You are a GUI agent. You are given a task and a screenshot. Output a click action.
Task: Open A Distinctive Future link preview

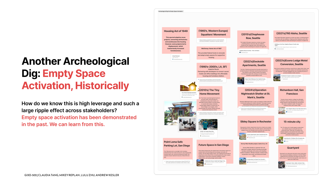(211, 163)
